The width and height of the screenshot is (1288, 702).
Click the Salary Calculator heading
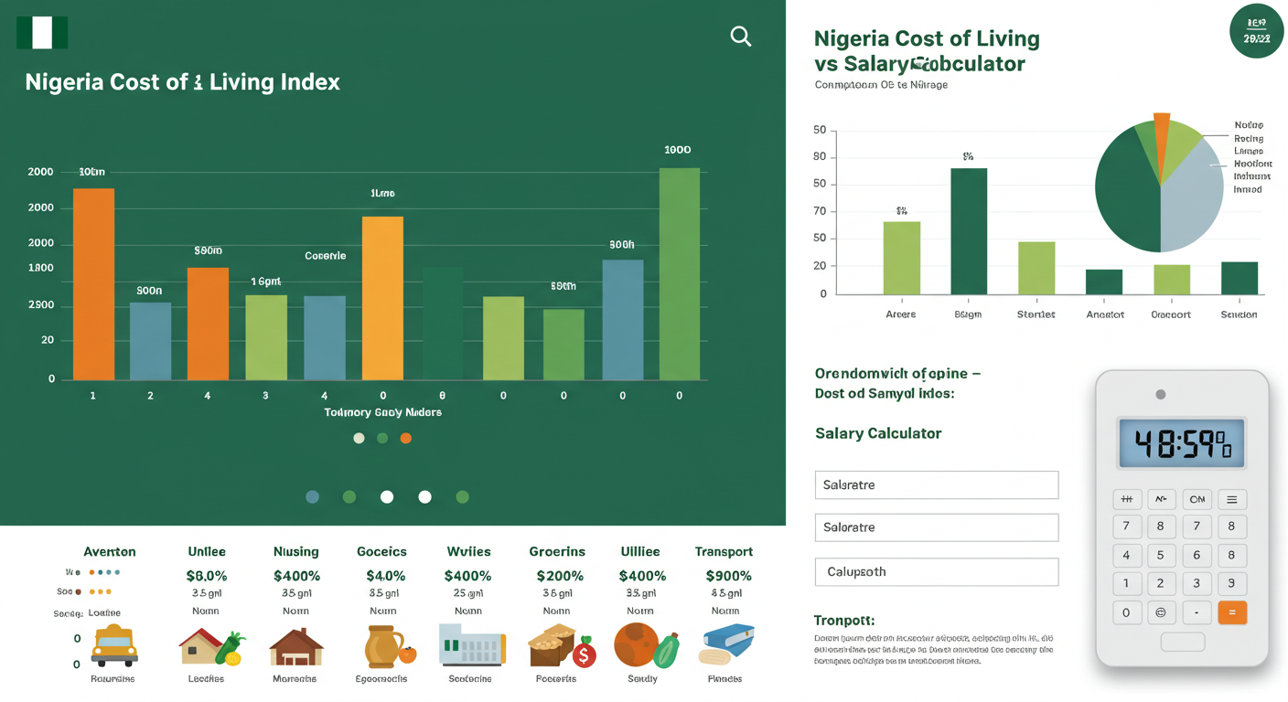(x=878, y=433)
